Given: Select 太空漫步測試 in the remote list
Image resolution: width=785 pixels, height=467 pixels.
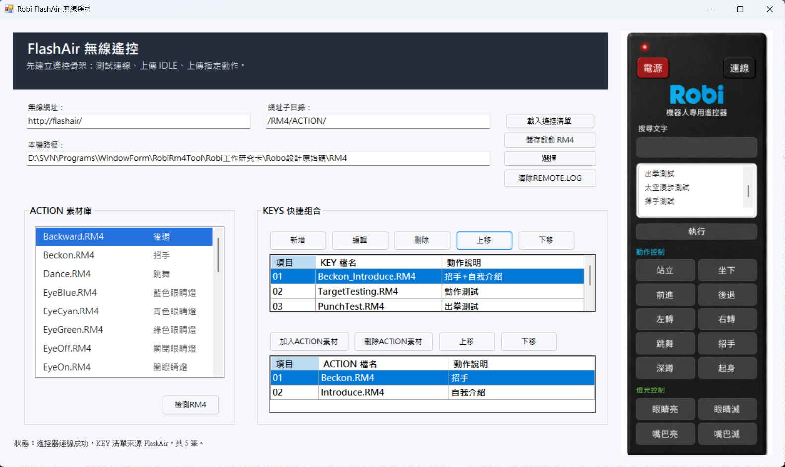Looking at the screenshot, I should coord(667,188).
